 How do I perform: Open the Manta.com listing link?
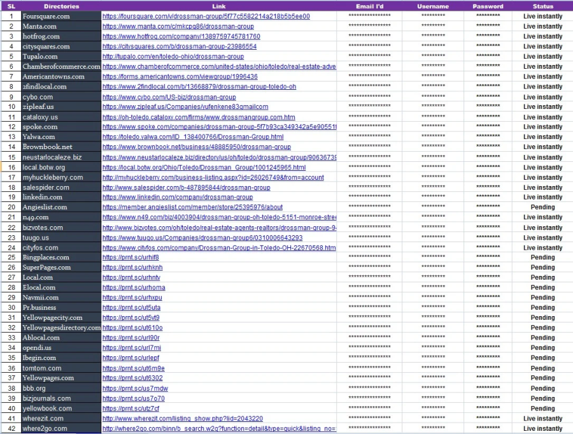click(x=178, y=26)
